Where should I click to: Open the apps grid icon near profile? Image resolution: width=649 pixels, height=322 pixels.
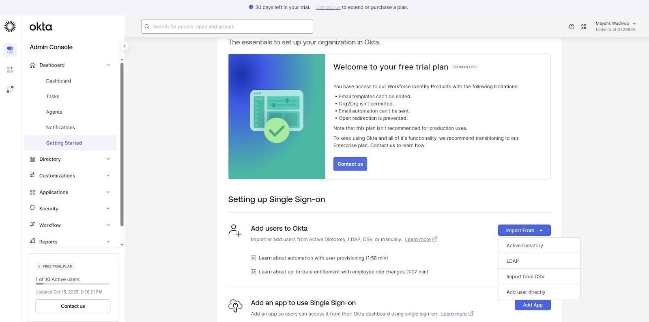coord(584,27)
